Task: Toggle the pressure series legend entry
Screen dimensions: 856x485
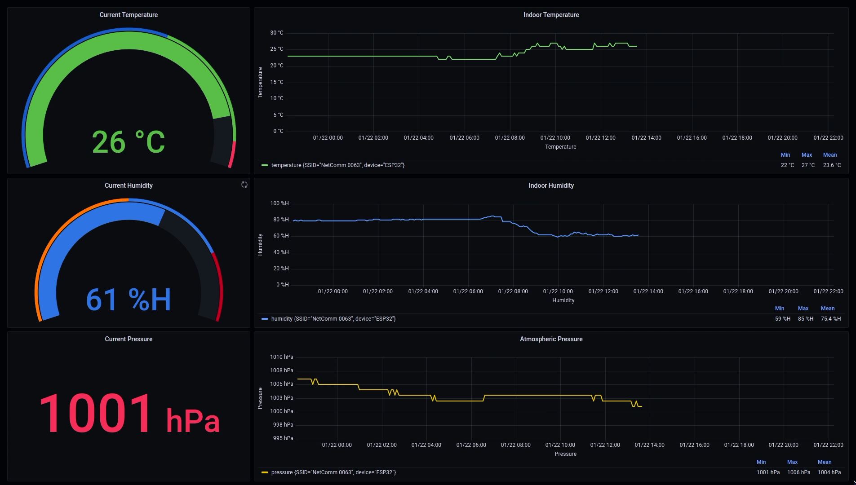Action: point(333,472)
